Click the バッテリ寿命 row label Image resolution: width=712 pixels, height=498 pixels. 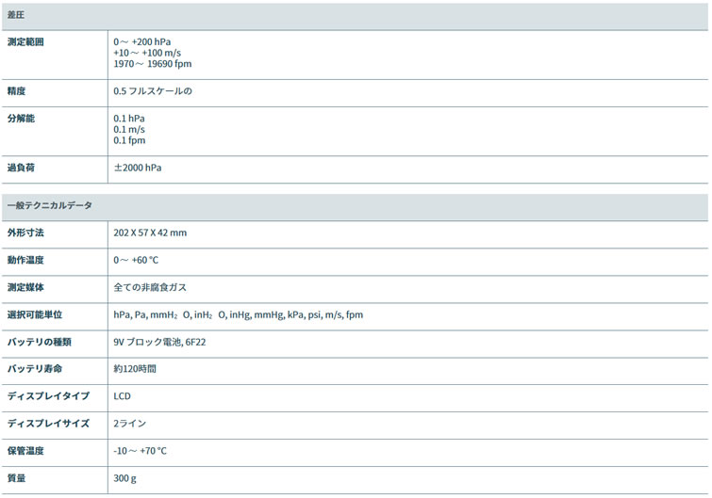(34, 369)
